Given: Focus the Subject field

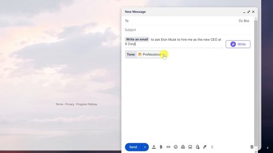Looking at the screenshot, I should (188, 30).
